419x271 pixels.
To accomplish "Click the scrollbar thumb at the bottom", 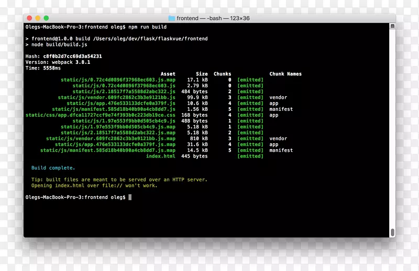I will [x=392, y=231].
